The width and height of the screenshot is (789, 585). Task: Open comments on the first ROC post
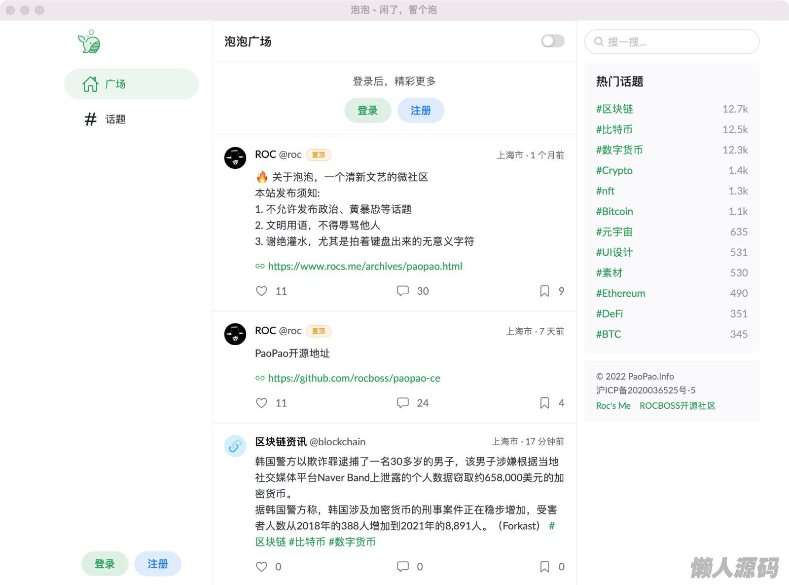point(403,291)
